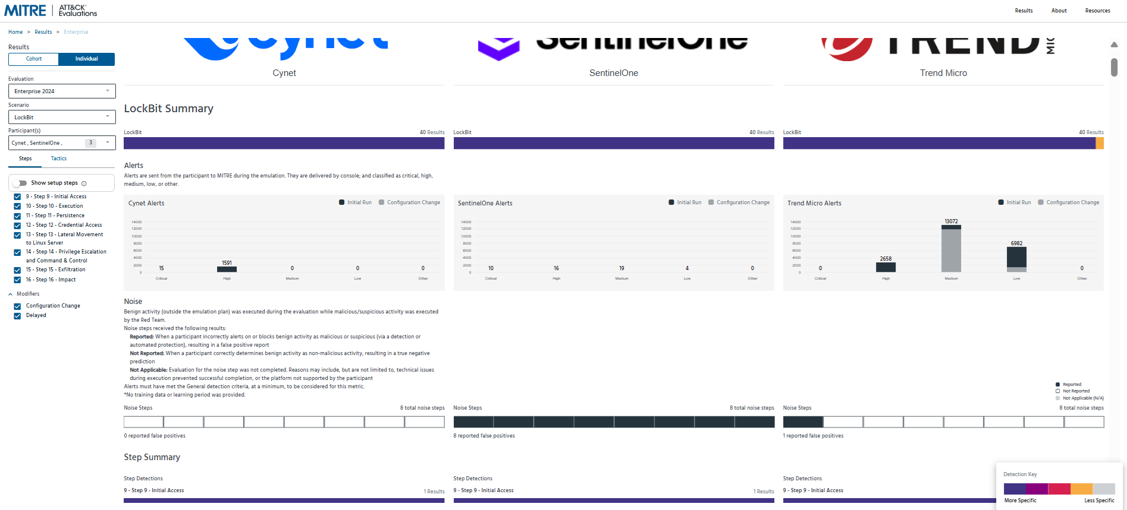Select the Individual view button

coord(87,59)
